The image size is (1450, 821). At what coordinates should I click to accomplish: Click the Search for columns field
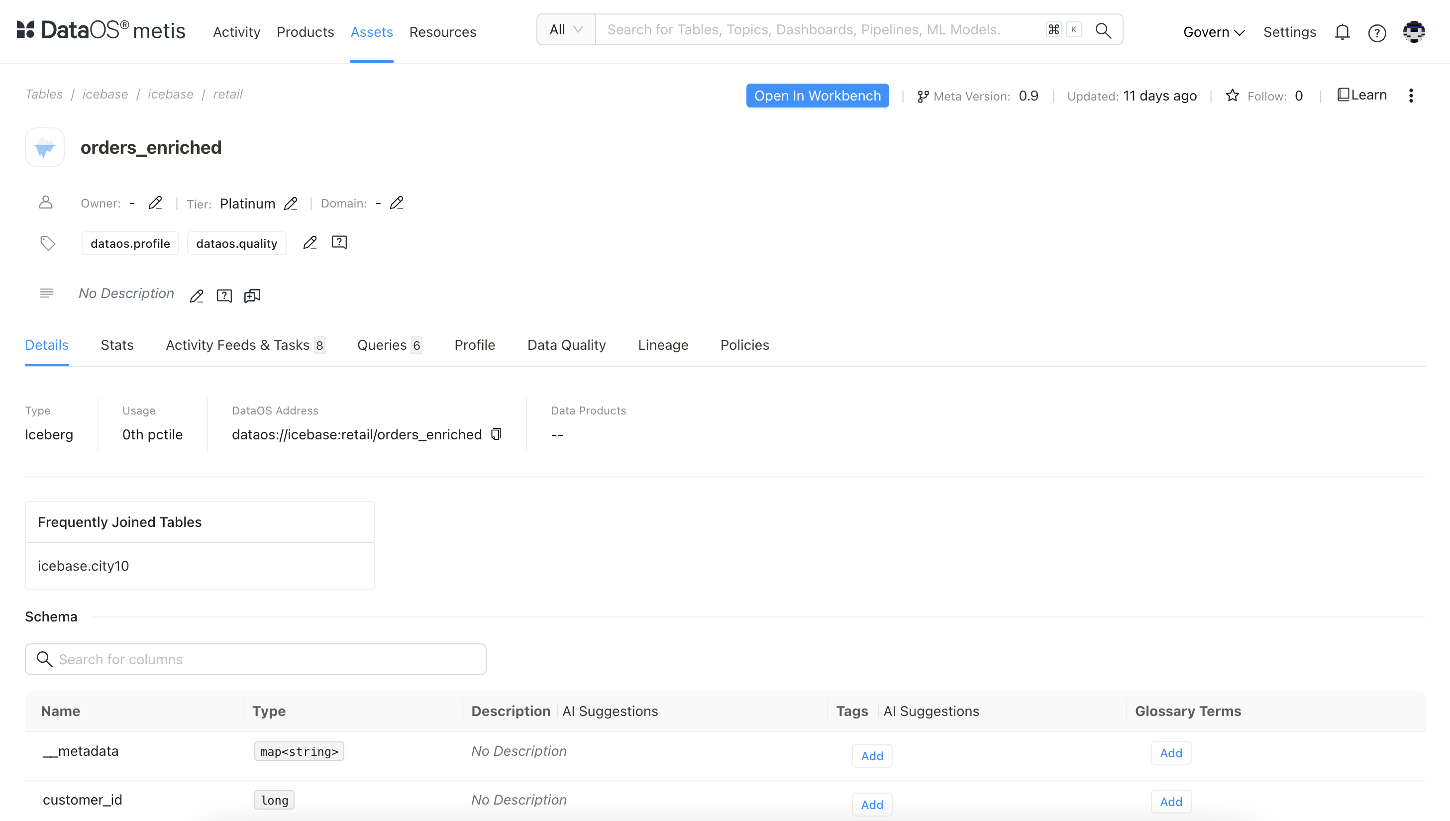click(255, 659)
